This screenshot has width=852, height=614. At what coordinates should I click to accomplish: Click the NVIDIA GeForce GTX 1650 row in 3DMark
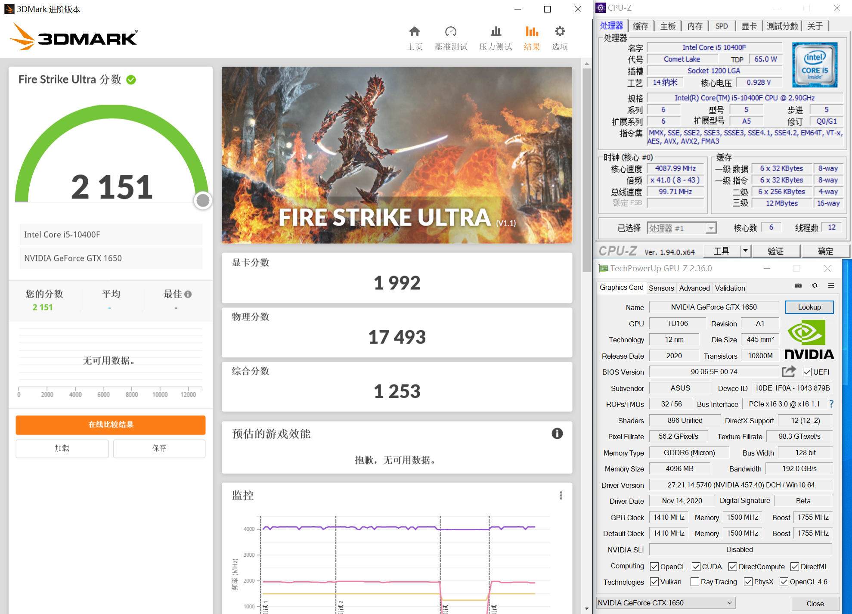111,258
